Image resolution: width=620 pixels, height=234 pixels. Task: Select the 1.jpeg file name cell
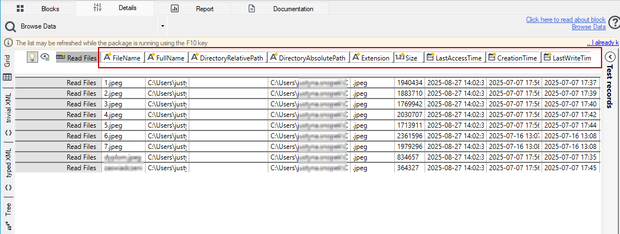123,83
